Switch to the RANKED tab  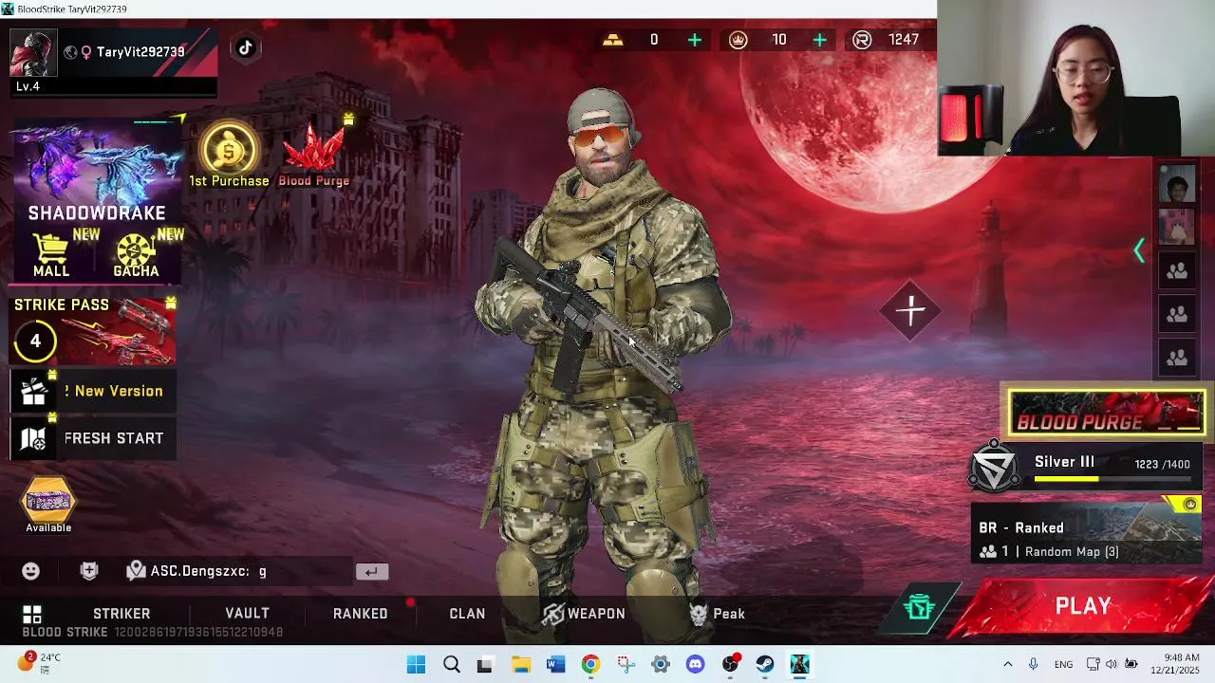point(361,614)
